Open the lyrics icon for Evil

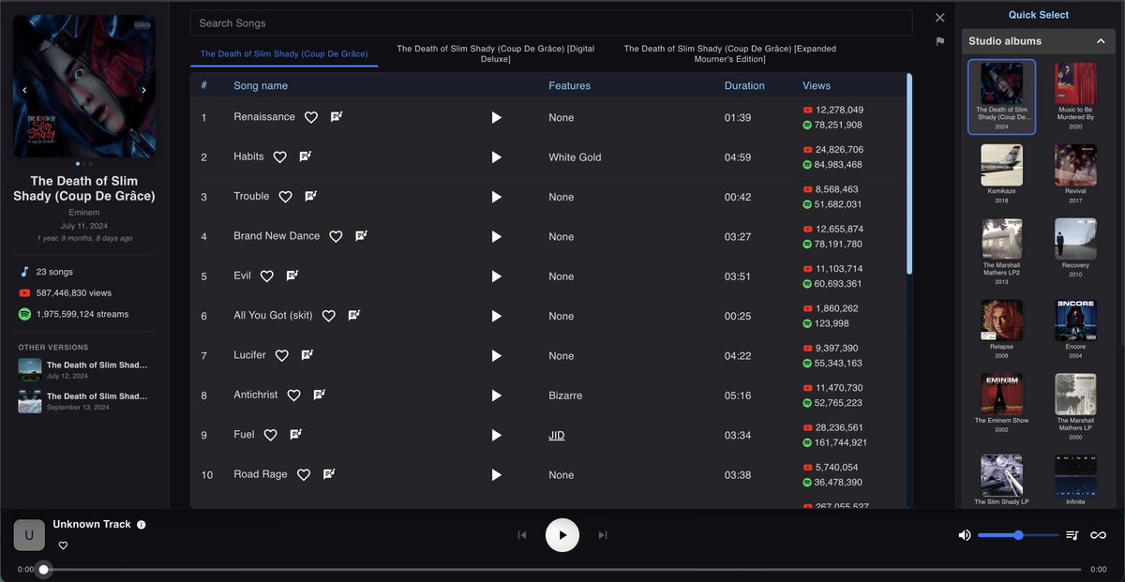tap(292, 276)
